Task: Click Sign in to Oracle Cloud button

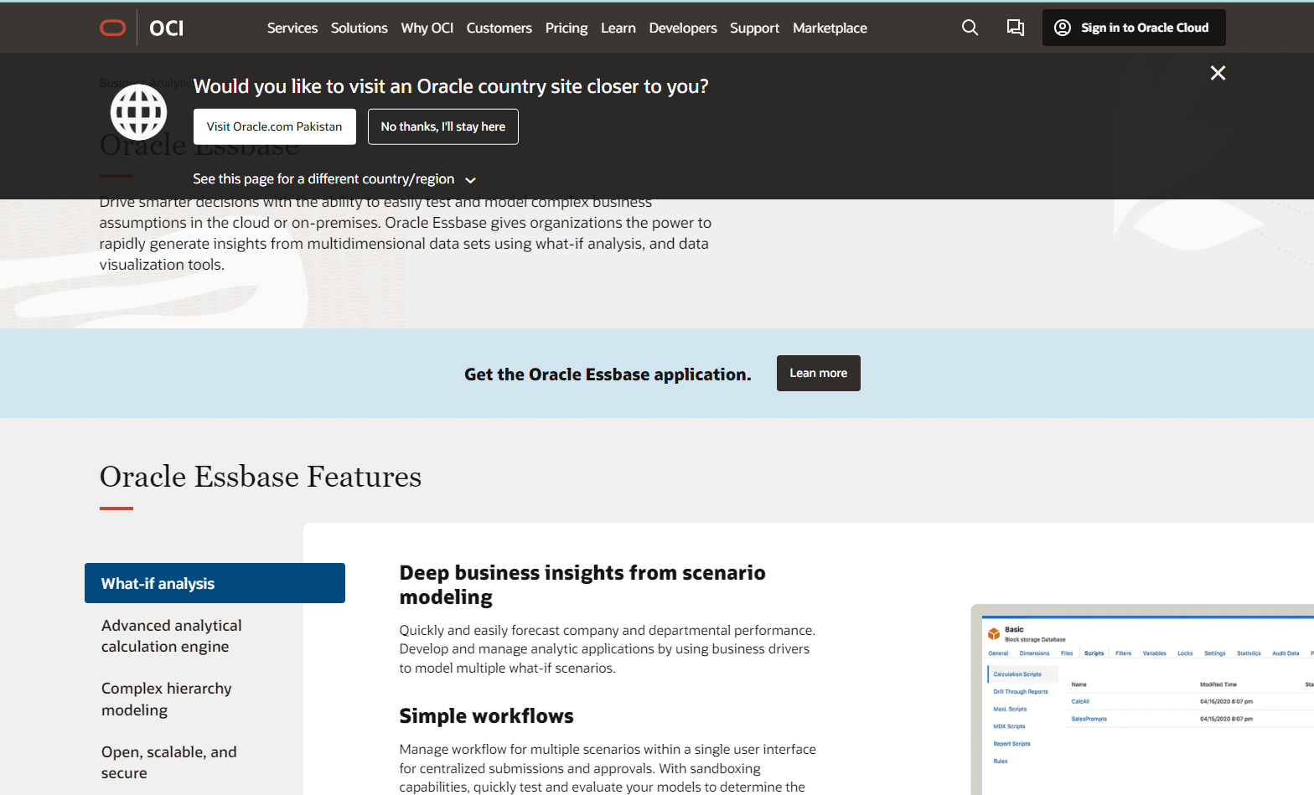Action: (1134, 28)
